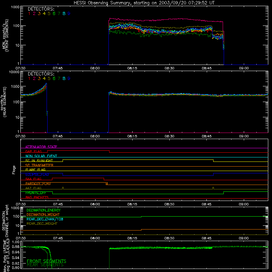Pick green detector 6 in rear segments legend

coord(54,79)
